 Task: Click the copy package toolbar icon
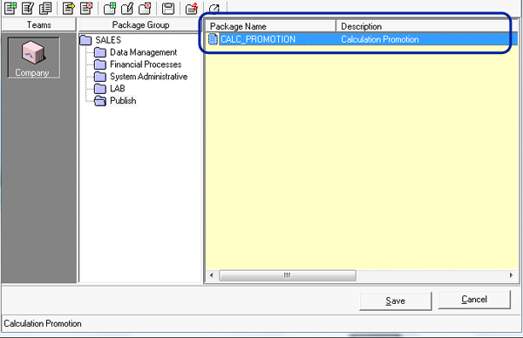point(45,9)
